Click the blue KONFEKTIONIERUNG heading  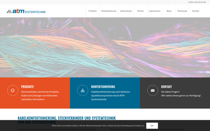pyautogui.click(x=103, y=87)
